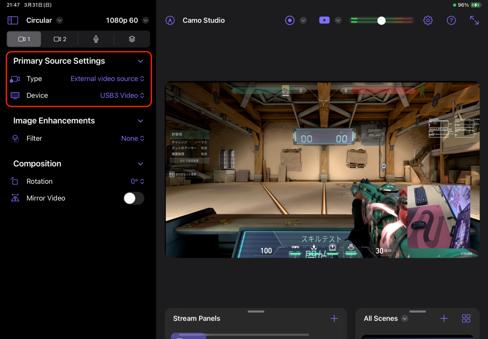The height and width of the screenshot is (339, 488).
Task: Click Primary Source Settings heading
Action: point(59,61)
